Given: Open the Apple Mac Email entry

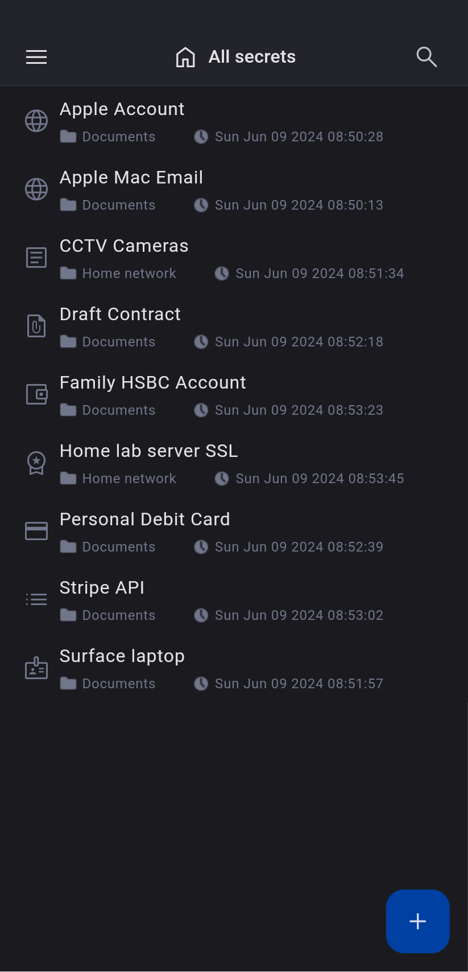Looking at the screenshot, I should [x=131, y=178].
